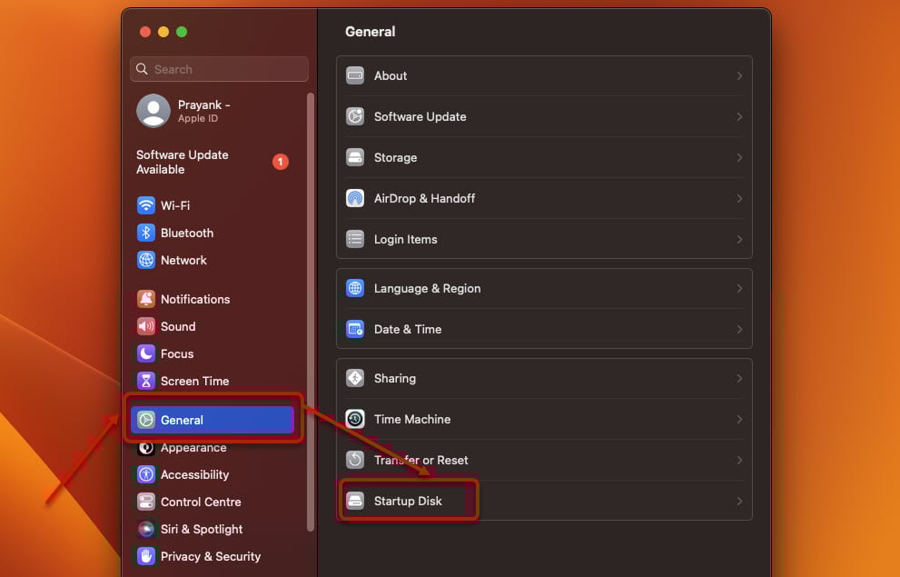Click the Sound speaker icon

(146, 326)
